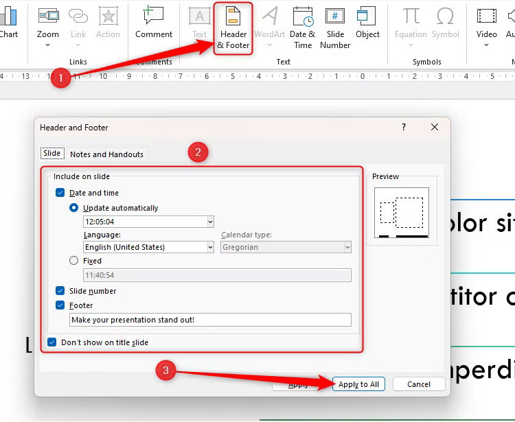
Task: Click the Cancel button
Action: click(418, 384)
